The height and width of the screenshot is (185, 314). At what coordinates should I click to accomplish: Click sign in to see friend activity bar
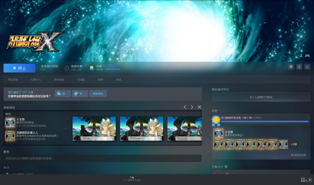point(261,97)
